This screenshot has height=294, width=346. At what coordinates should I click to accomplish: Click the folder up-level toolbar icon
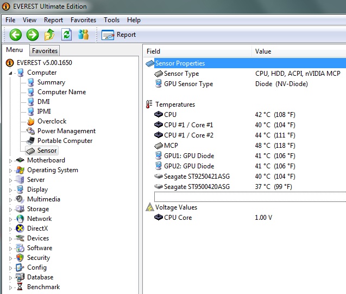pos(49,35)
